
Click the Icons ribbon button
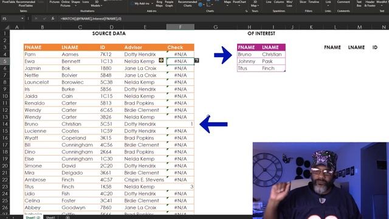point(86,2)
